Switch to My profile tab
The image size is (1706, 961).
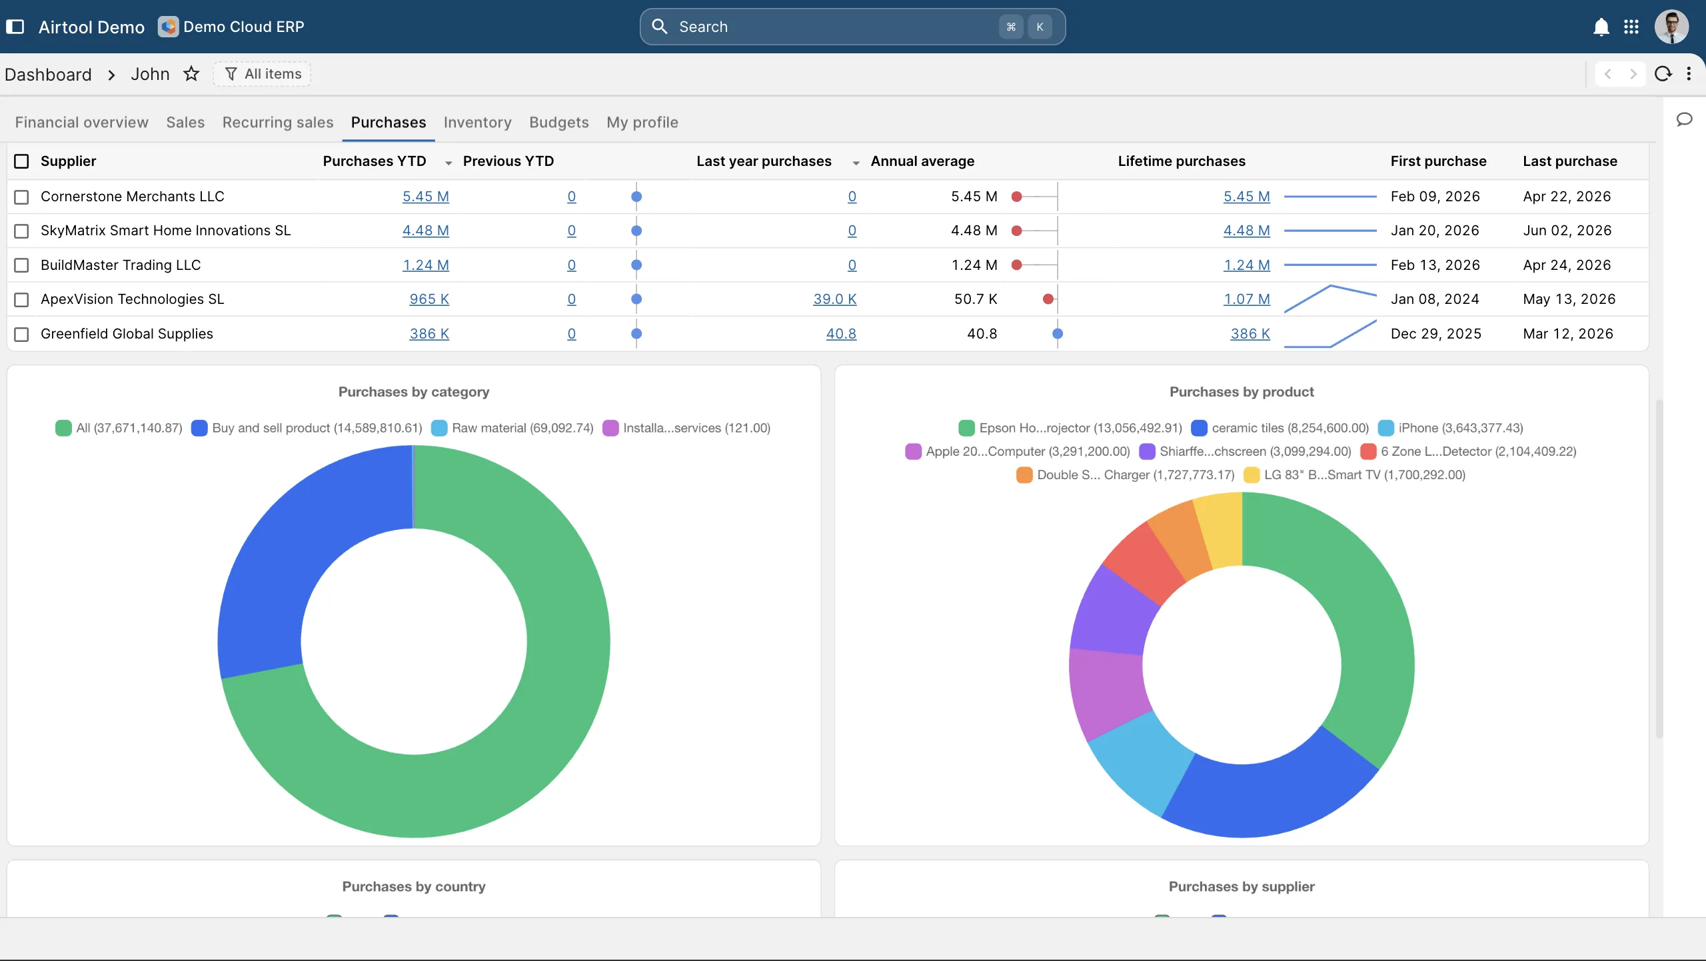tap(642, 123)
